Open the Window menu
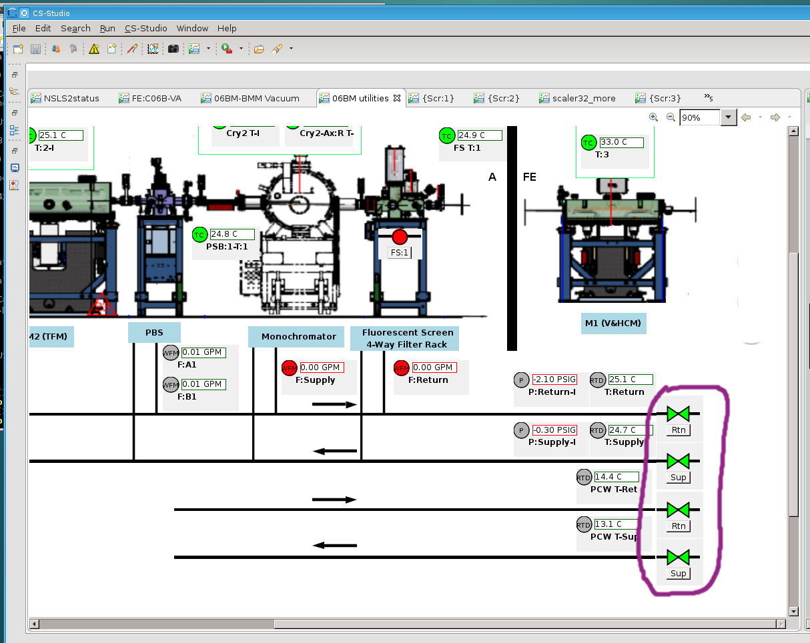The height and width of the screenshot is (643, 810). [192, 28]
